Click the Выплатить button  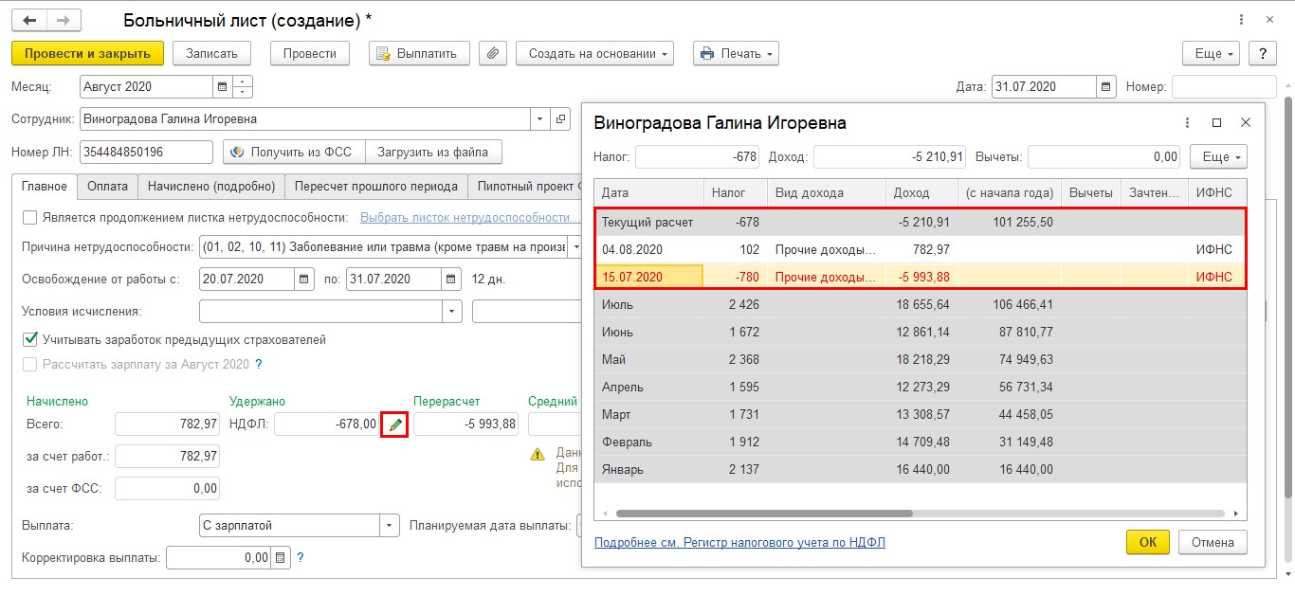pyautogui.click(x=420, y=53)
